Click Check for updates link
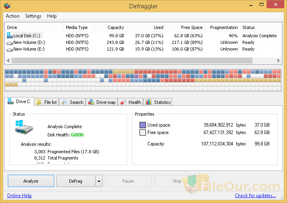Image resolution: width=287 pixels, height=203 pixels. point(255,196)
